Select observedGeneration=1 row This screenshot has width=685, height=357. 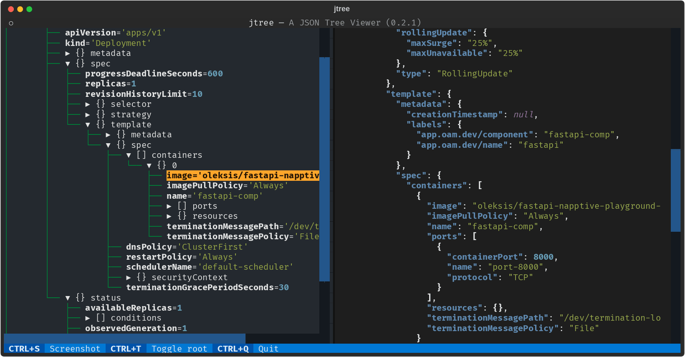(136, 329)
